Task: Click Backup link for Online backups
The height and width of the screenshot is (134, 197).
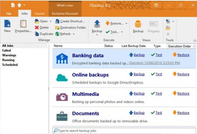Action: [x=139, y=74]
